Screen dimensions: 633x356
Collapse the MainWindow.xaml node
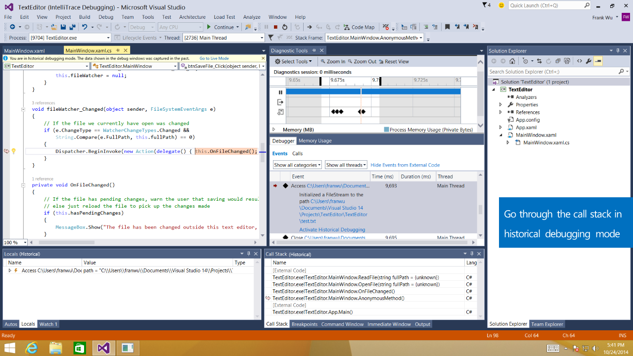[500, 135]
